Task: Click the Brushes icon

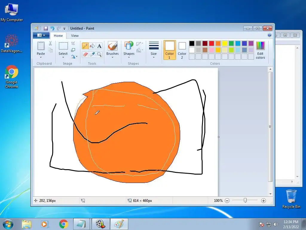Action: point(112,46)
